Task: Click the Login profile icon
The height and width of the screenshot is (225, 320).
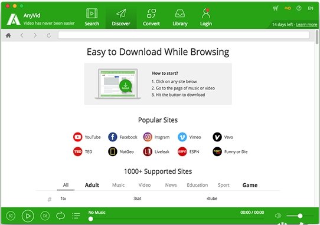Action: tap(205, 13)
